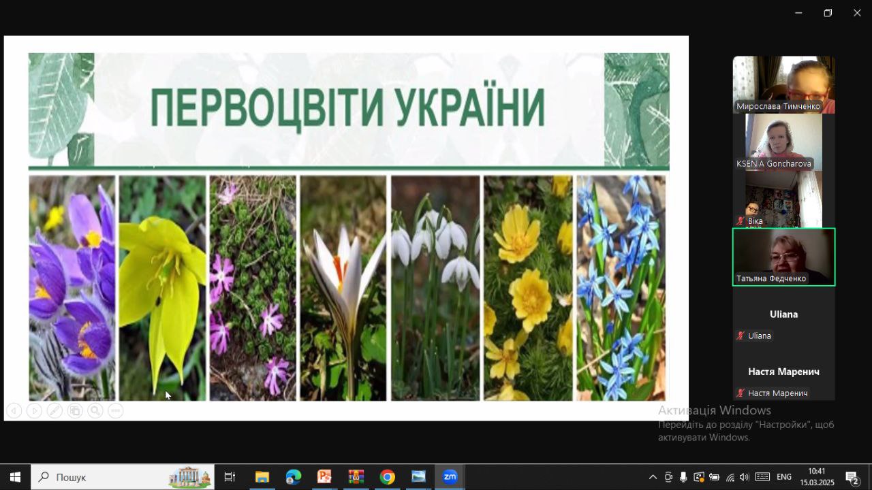Click the Пошук taskbar search box

123,477
